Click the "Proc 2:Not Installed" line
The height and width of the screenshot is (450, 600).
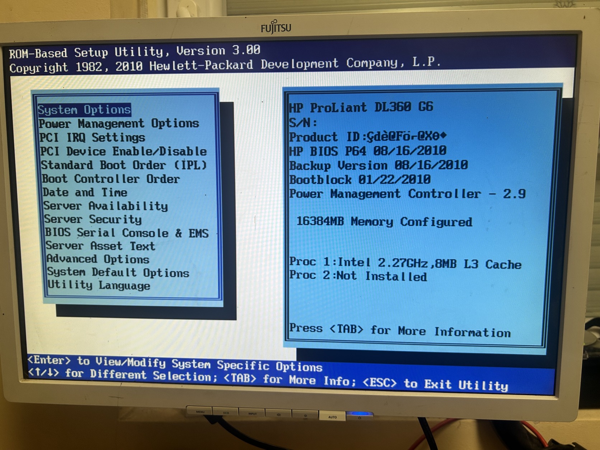tap(358, 276)
